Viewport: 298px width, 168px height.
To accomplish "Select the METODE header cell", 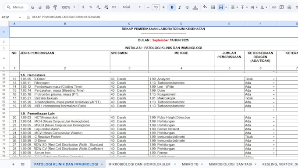I will click(181, 58).
